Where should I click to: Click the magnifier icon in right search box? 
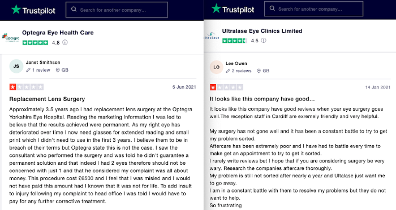point(272,8)
